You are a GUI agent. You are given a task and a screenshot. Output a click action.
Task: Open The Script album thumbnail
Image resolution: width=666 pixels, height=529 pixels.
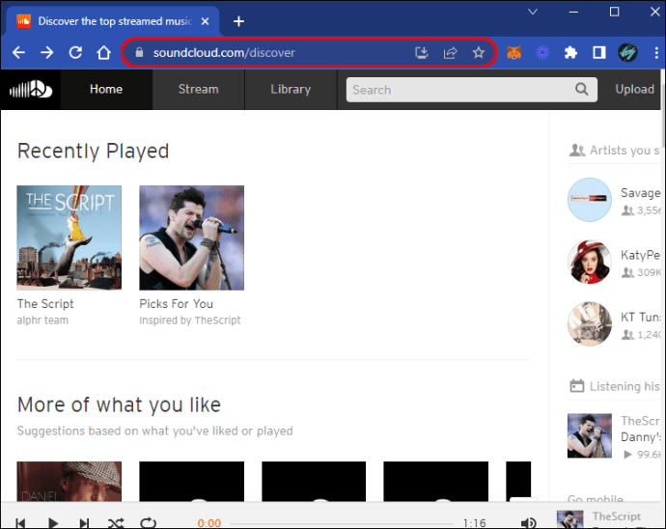[x=69, y=237]
